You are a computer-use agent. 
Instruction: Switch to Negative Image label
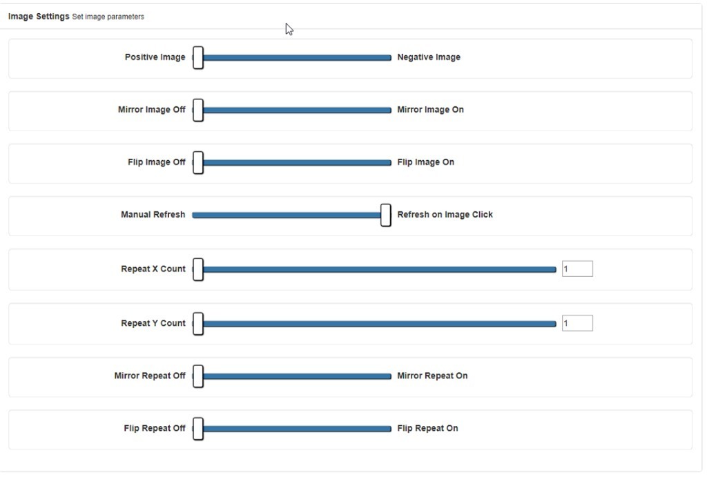pyautogui.click(x=428, y=57)
